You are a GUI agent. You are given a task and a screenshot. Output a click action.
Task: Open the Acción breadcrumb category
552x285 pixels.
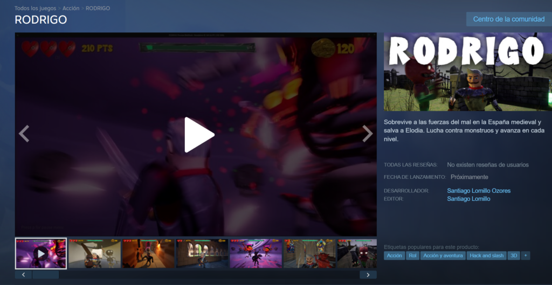pyautogui.click(x=71, y=8)
